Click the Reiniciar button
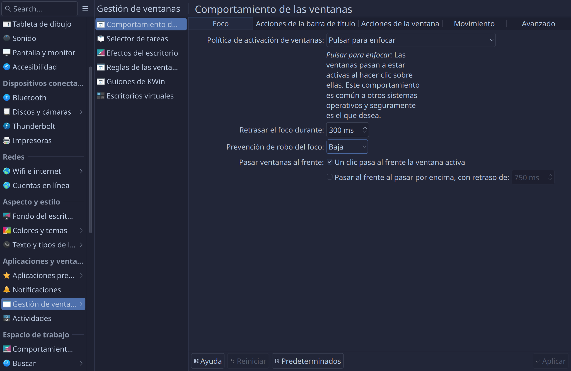The width and height of the screenshot is (571, 371). point(248,361)
